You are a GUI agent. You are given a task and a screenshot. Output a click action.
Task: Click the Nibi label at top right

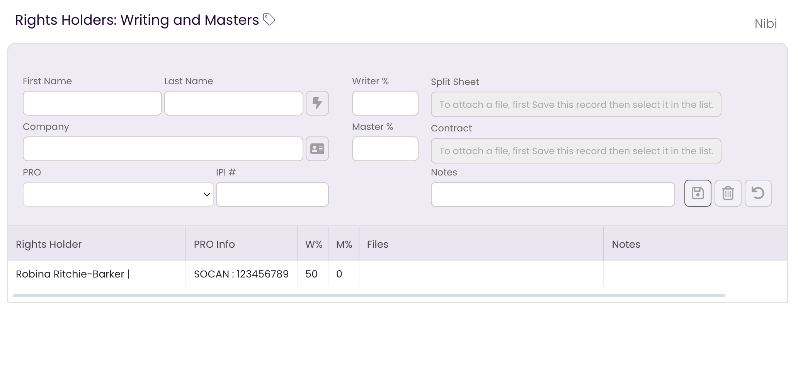point(766,24)
